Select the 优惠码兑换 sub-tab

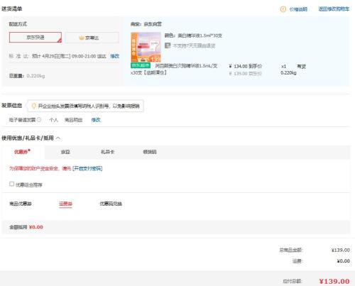pos(111,204)
